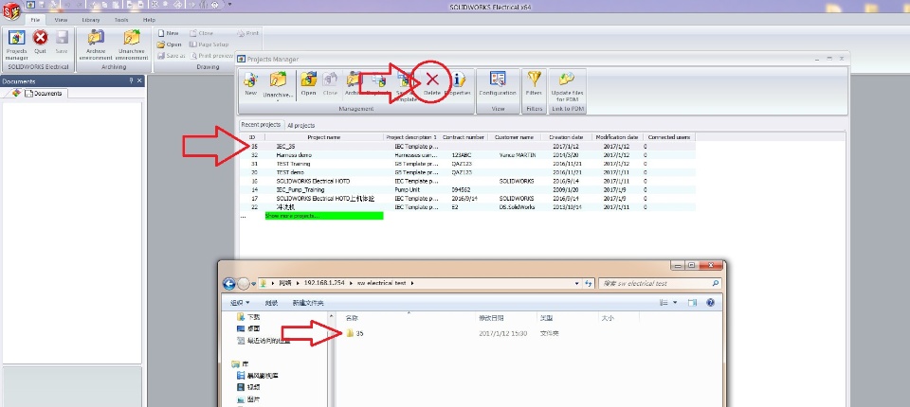The width and height of the screenshot is (910, 407).
Task: Click Unarchive icon in Projects Manager
Action: (x=279, y=80)
